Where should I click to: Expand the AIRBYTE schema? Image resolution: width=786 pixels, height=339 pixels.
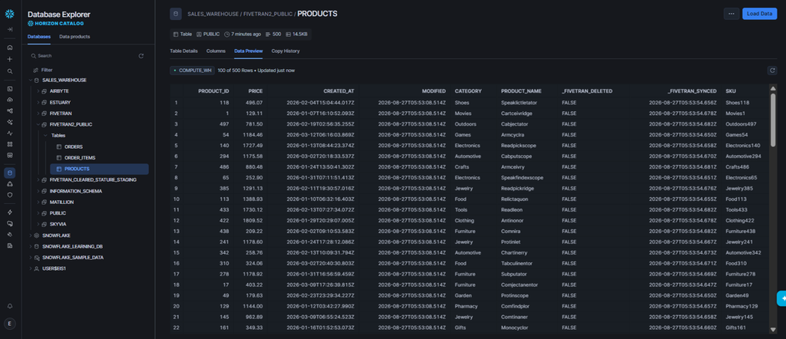point(38,91)
